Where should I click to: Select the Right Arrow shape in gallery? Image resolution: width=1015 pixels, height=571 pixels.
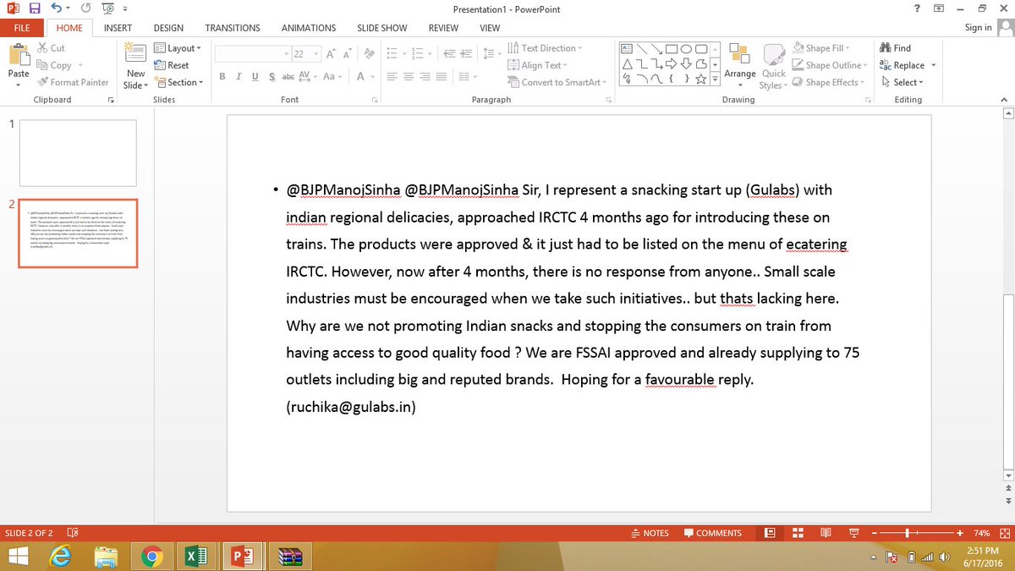click(672, 63)
